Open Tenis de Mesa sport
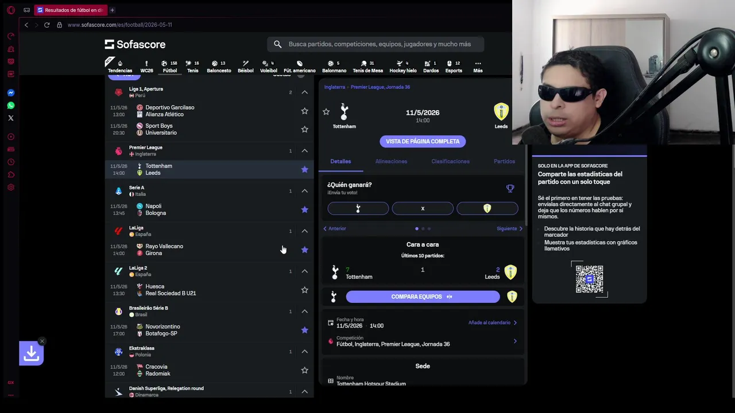Image resolution: width=735 pixels, height=413 pixels. (367, 67)
